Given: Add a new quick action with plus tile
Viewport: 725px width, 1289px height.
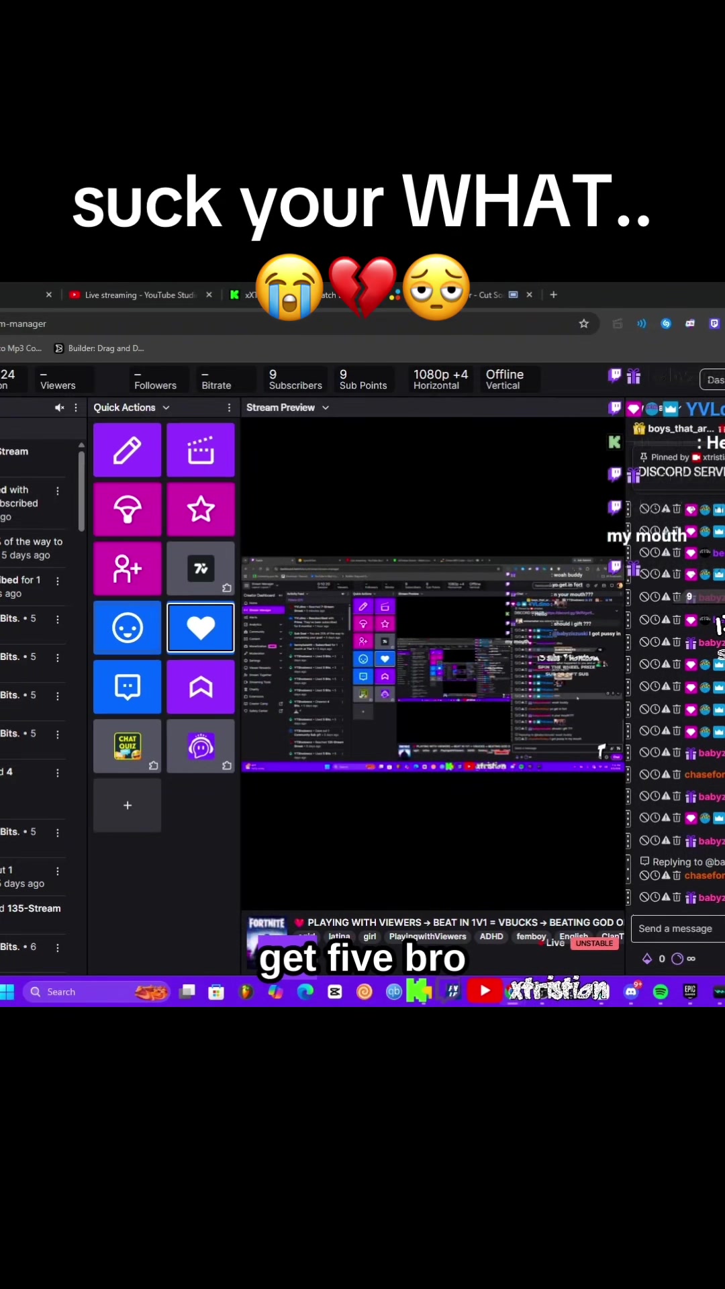Looking at the screenshot, I should tap(128, 805).
